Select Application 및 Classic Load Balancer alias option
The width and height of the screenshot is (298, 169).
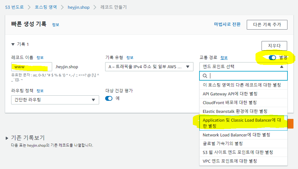[243, 123]
